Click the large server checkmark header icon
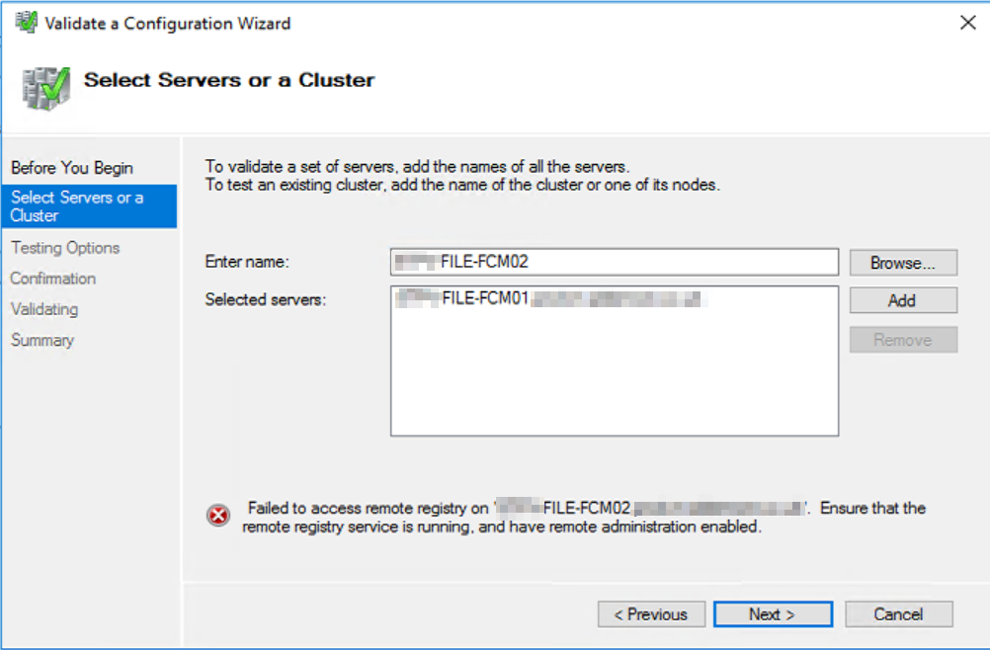Screen dimensions: 990x650 [45, 88]
